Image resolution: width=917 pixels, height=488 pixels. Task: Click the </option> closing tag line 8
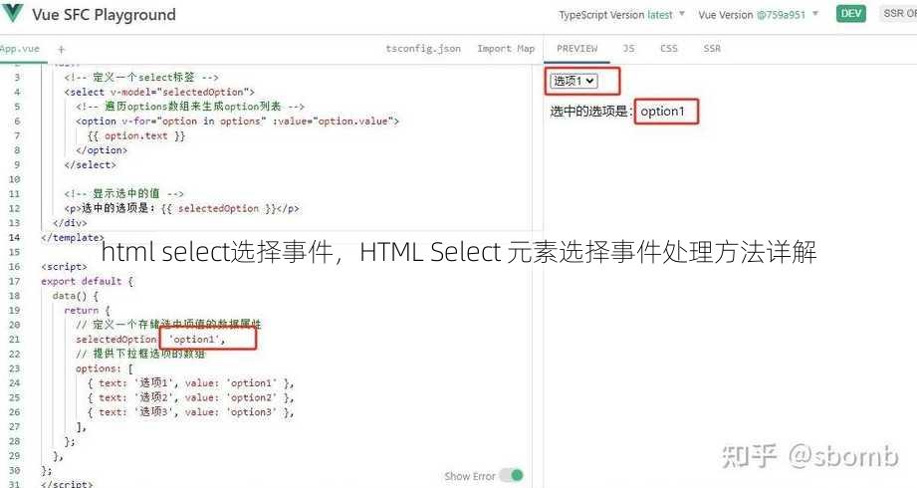tap(102, 150)
